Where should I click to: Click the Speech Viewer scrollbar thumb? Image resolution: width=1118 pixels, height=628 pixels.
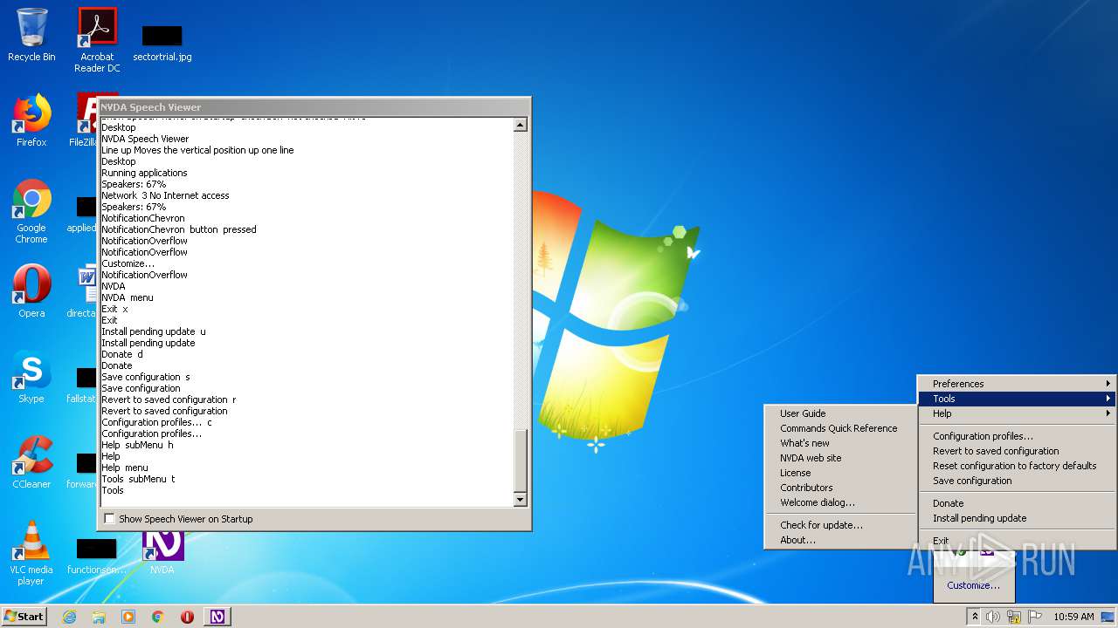tap(521, 460)
